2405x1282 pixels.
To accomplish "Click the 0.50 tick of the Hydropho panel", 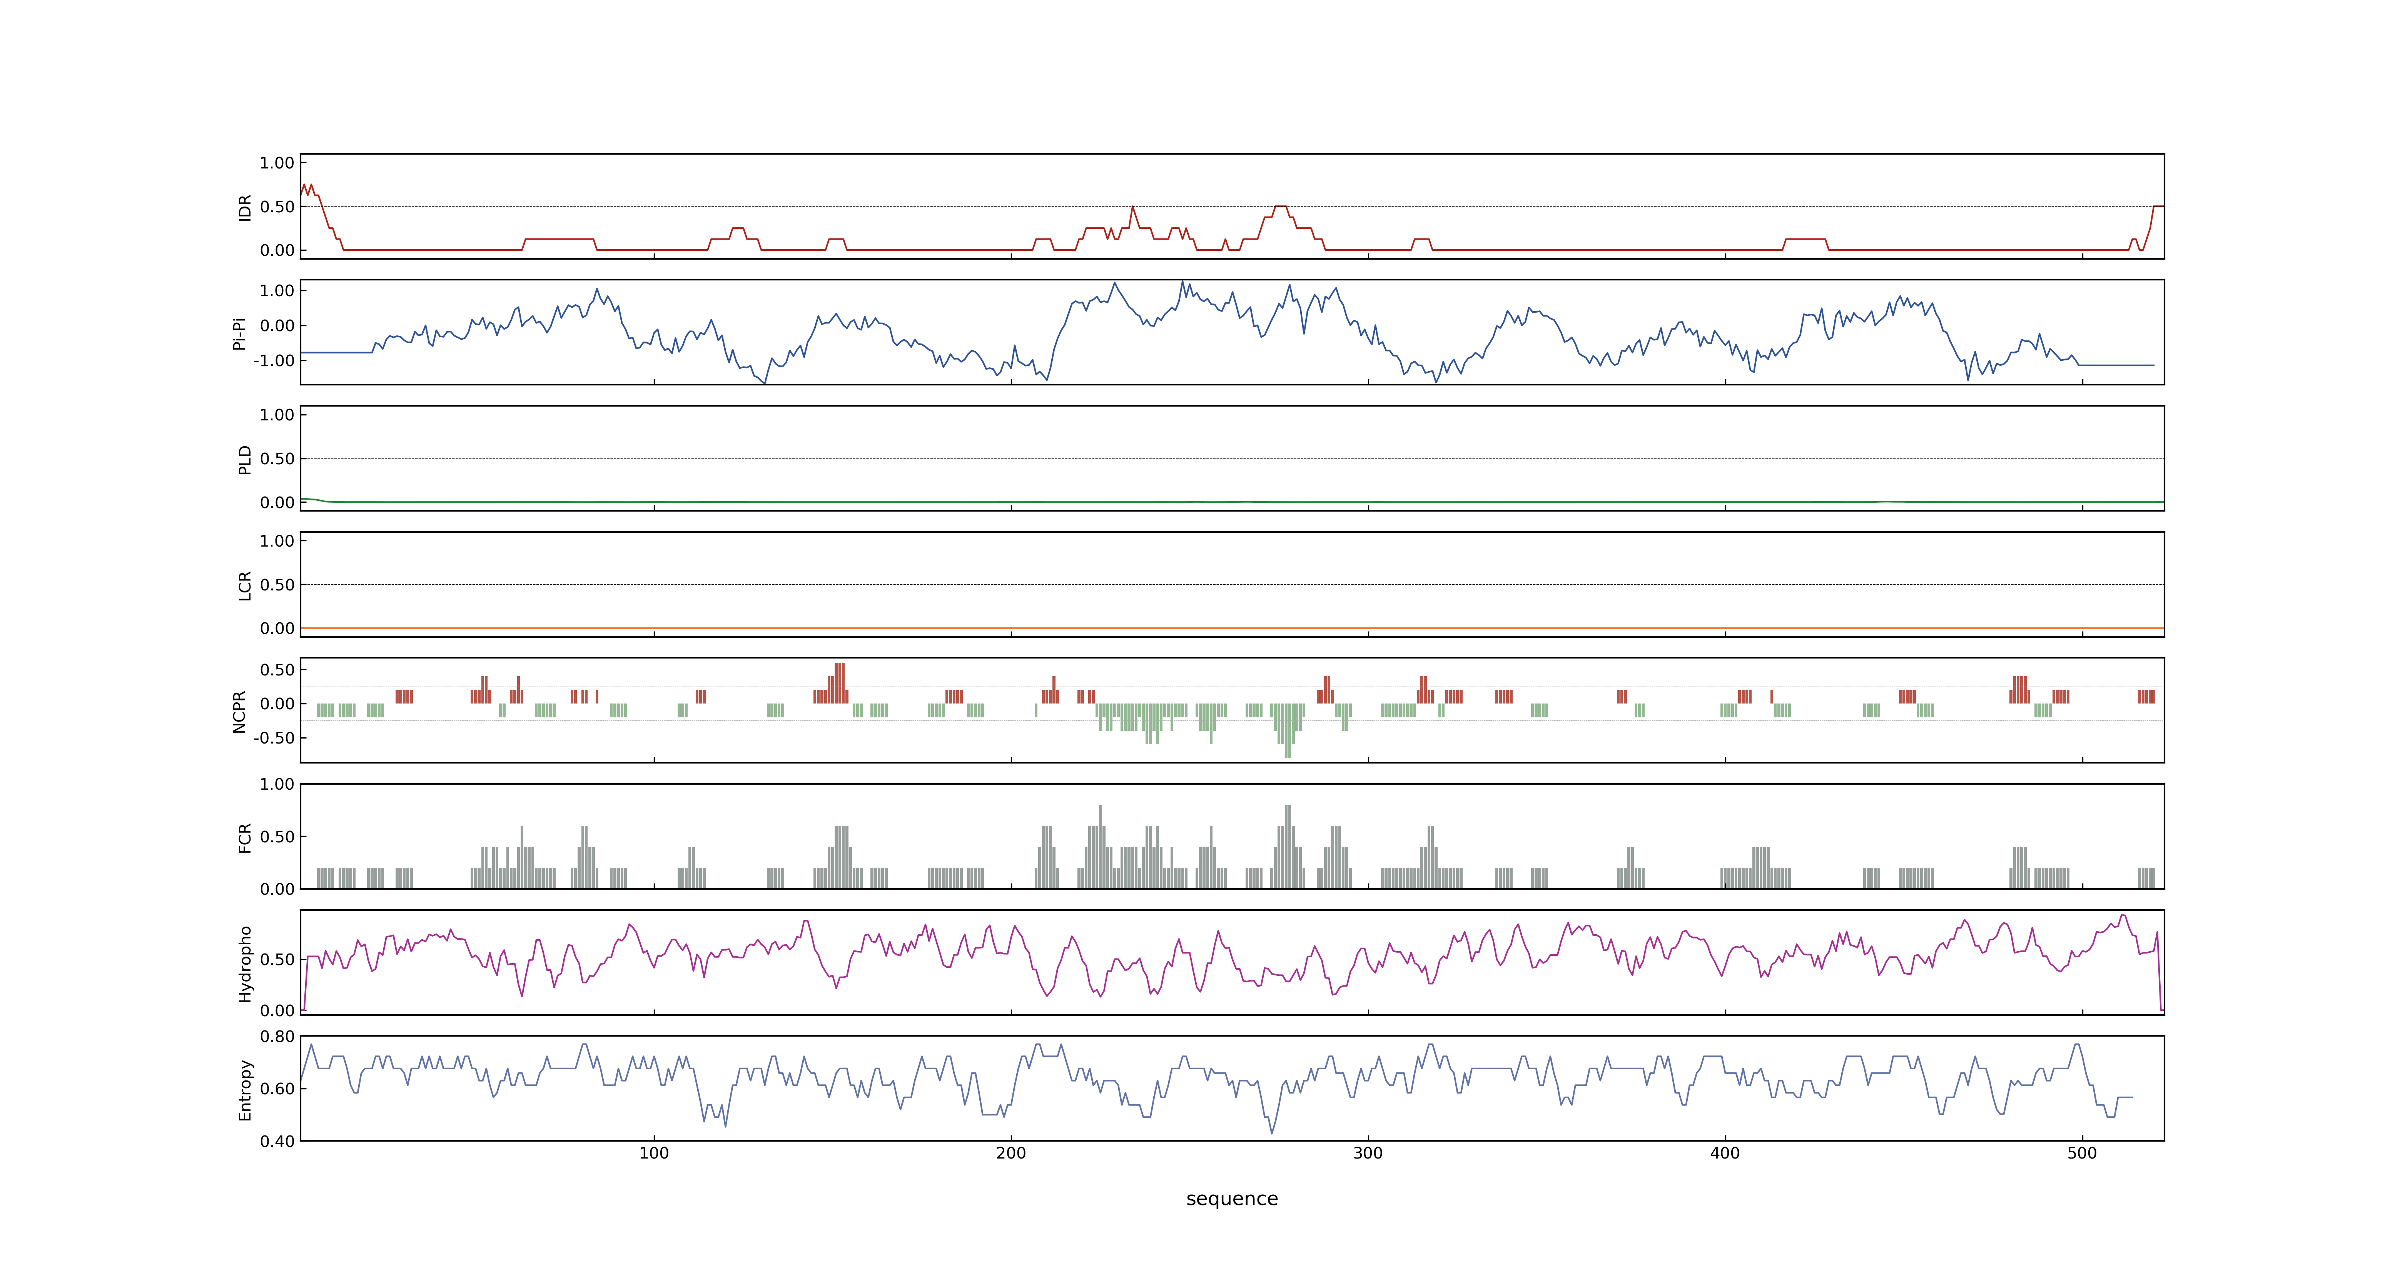I will coord(277,960).
